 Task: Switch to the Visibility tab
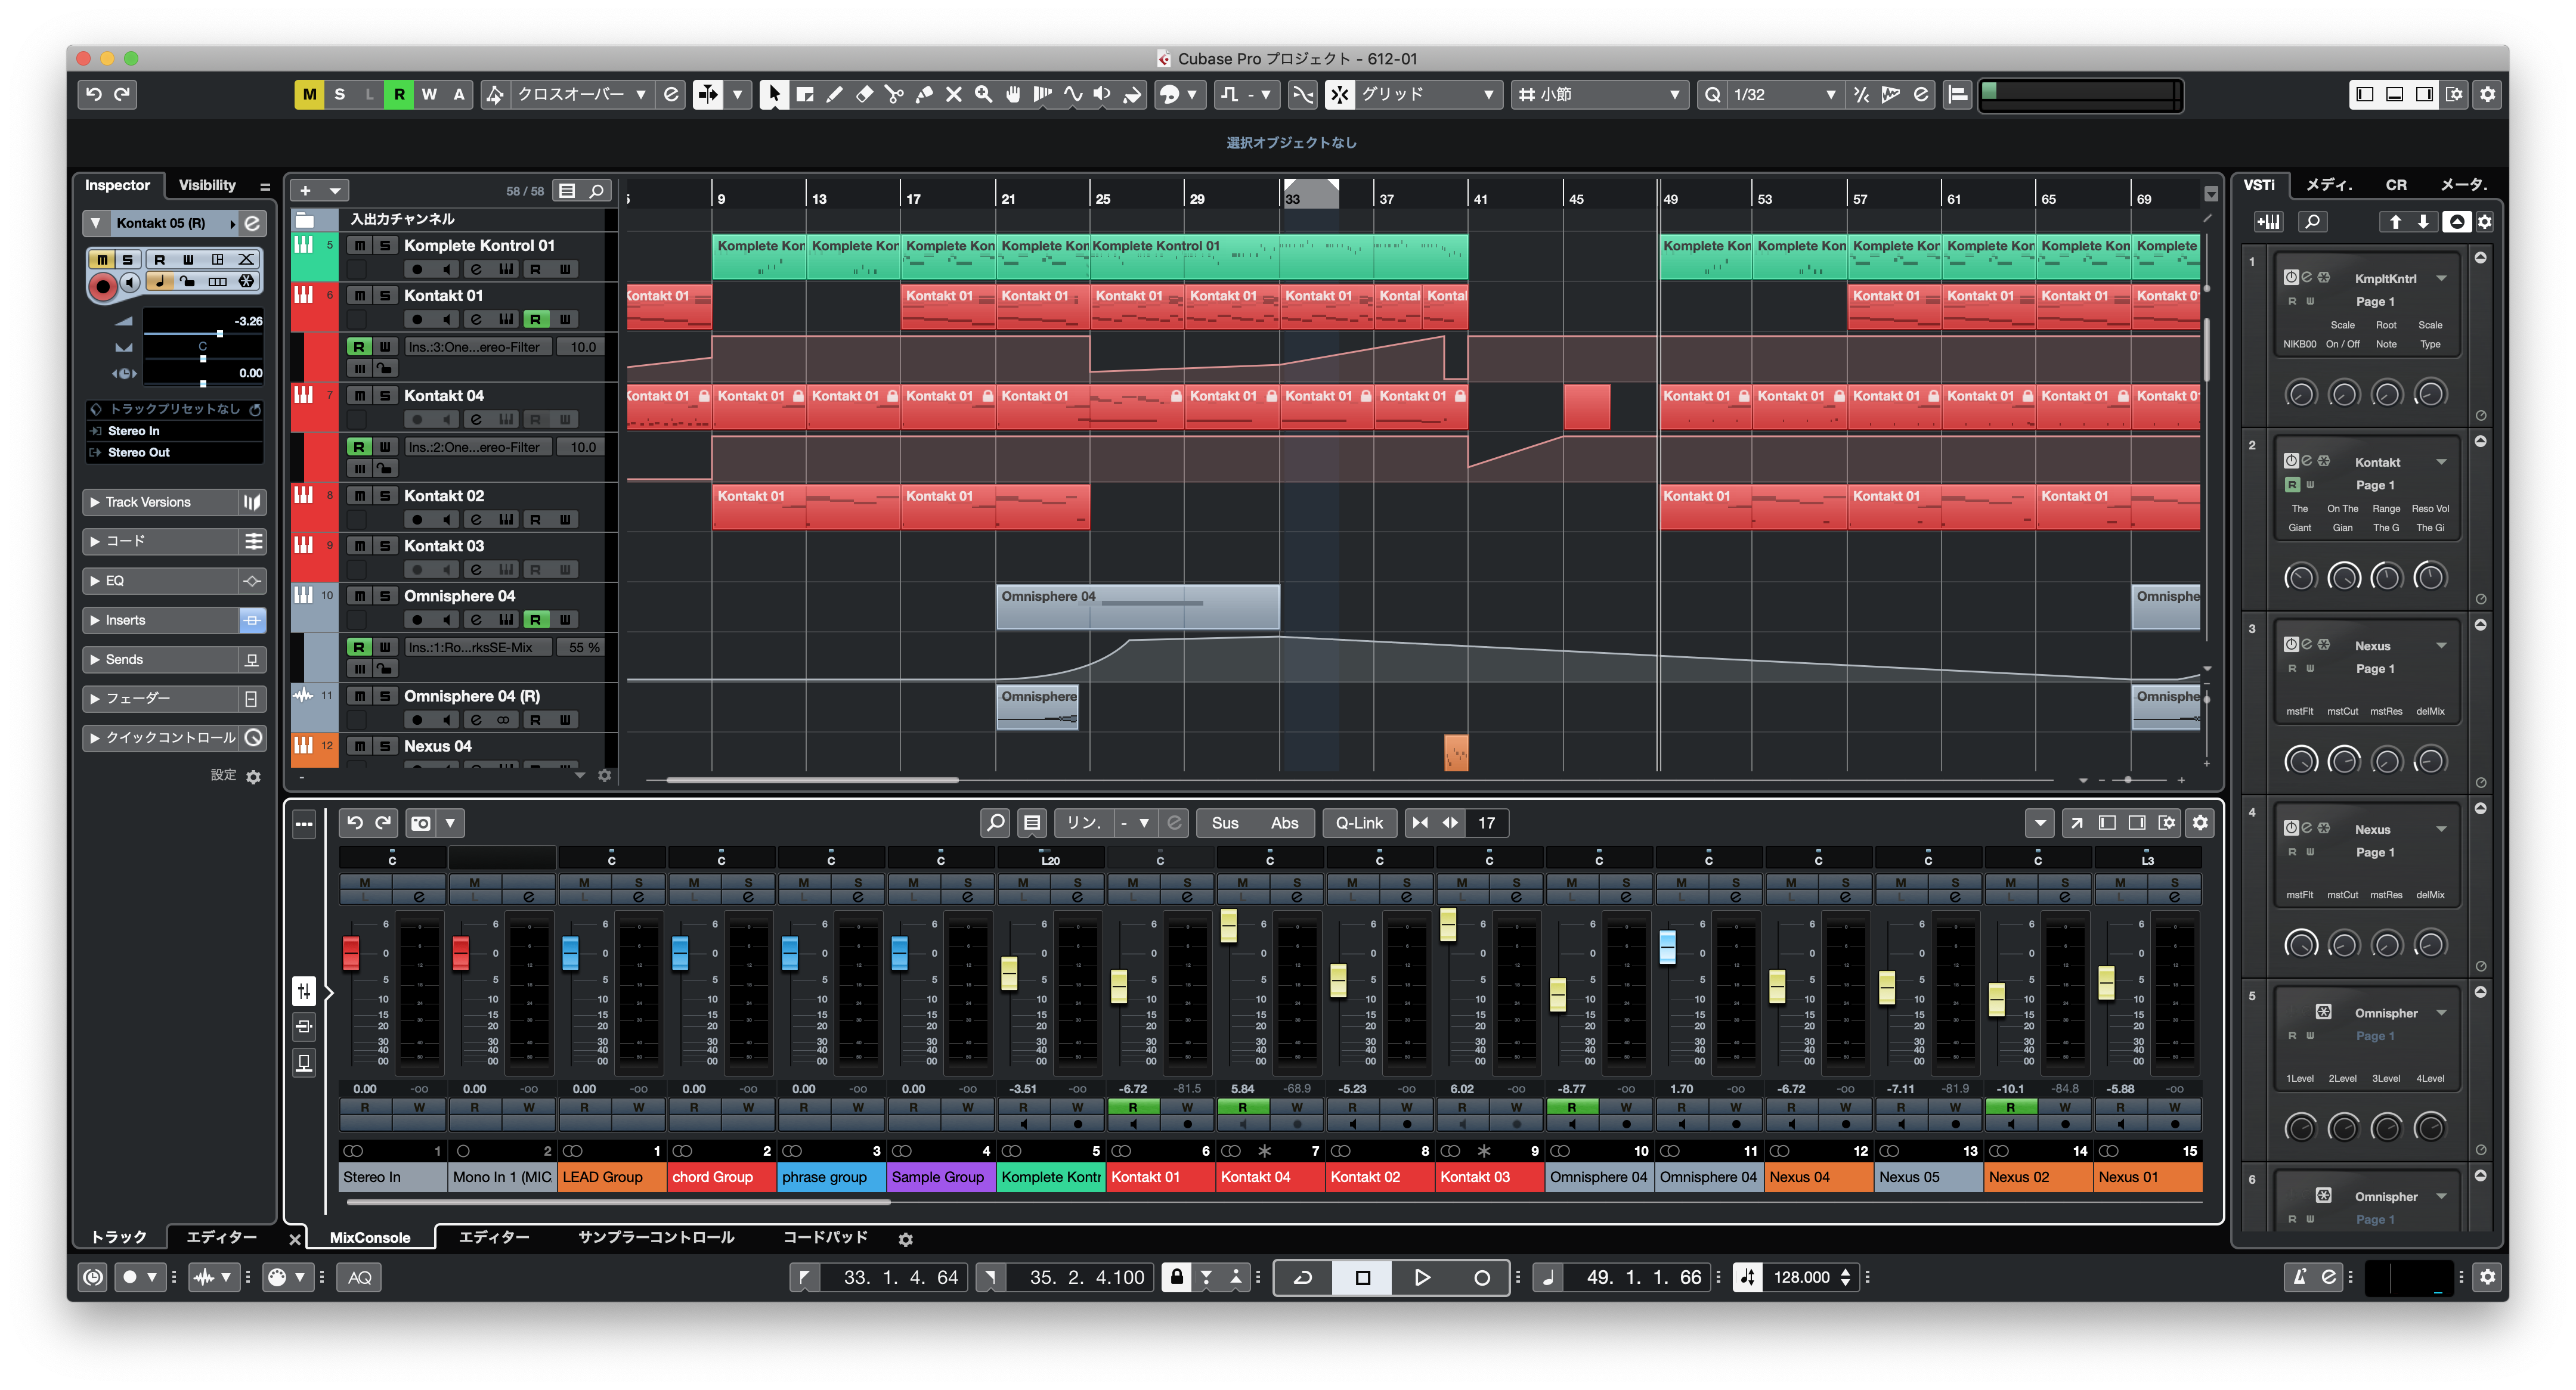207,185
